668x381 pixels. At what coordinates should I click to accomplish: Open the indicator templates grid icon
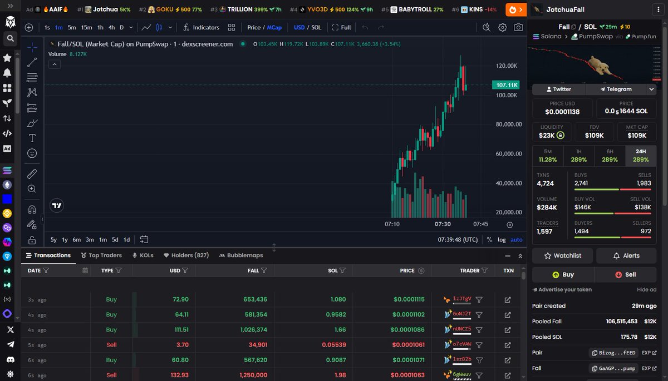(232, 27)
